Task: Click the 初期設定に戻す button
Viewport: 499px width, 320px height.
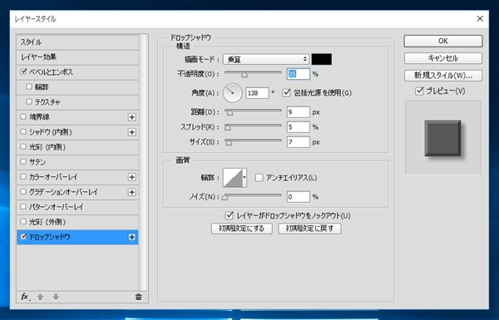Action: tap(309, 229)
